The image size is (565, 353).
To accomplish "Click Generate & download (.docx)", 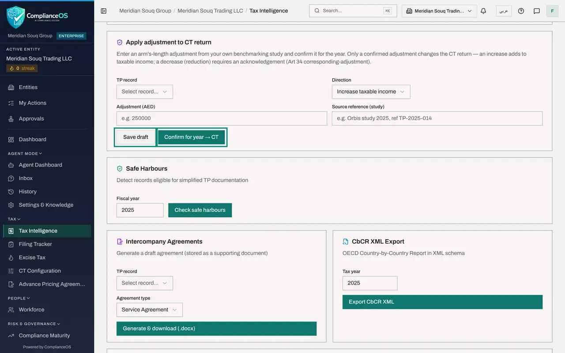I will point(216,328).
